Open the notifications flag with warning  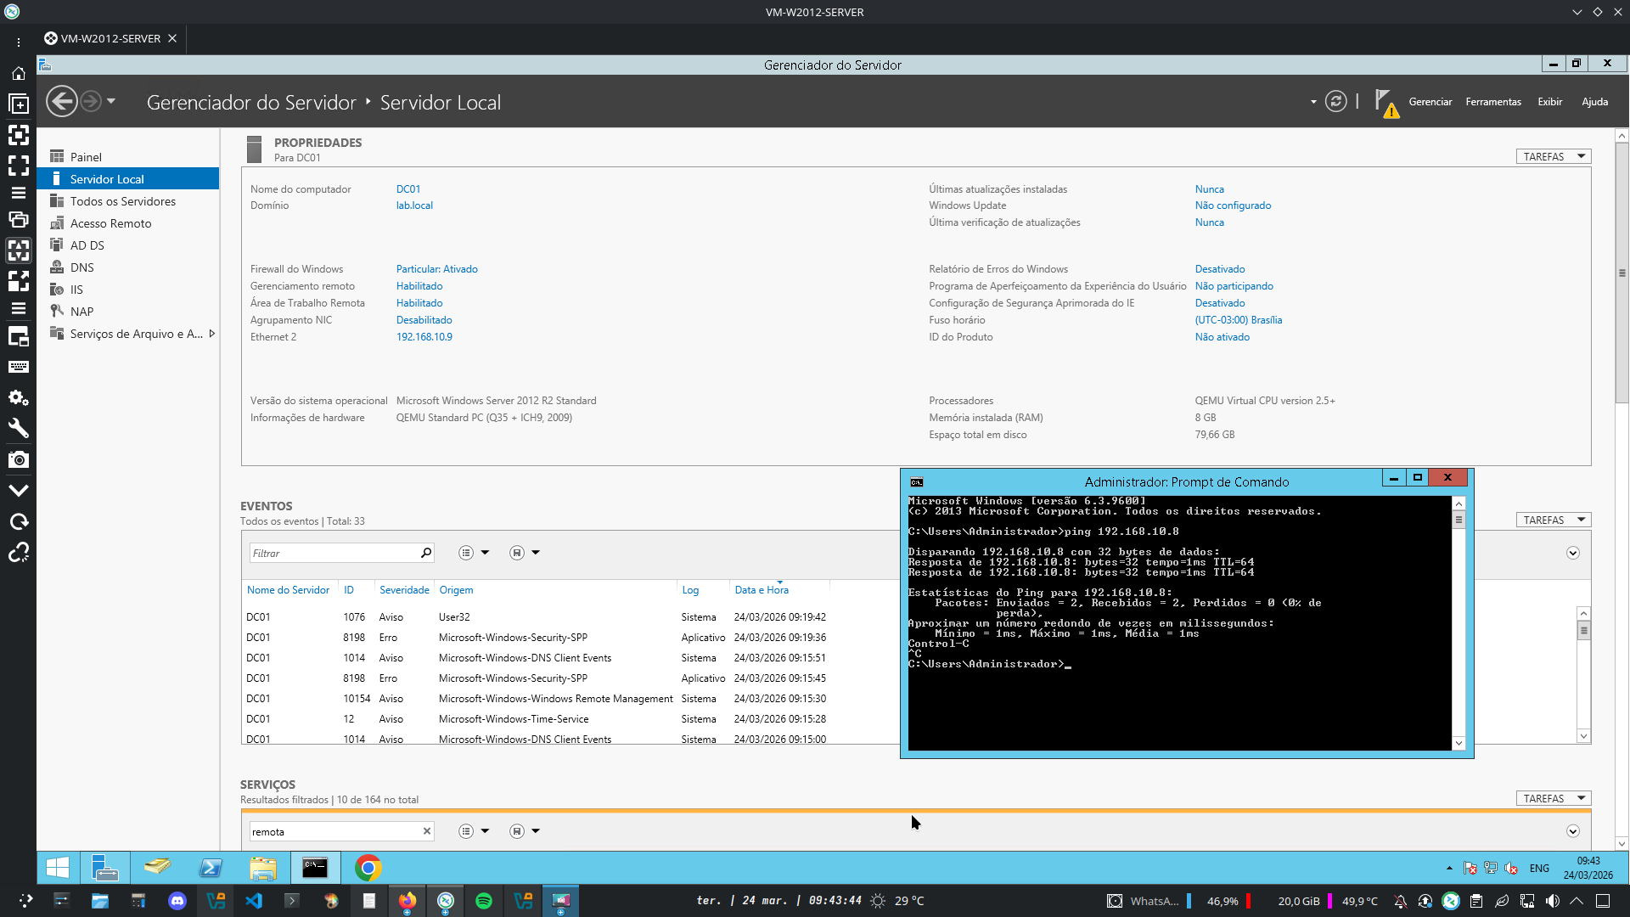[x=1386, y=104]
